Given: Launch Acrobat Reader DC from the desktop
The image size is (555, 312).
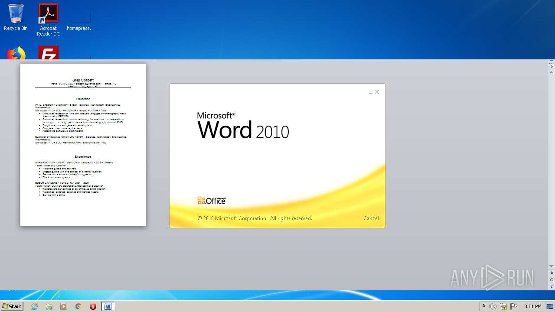Looking at the screenshot, I should tap(48, 20).
